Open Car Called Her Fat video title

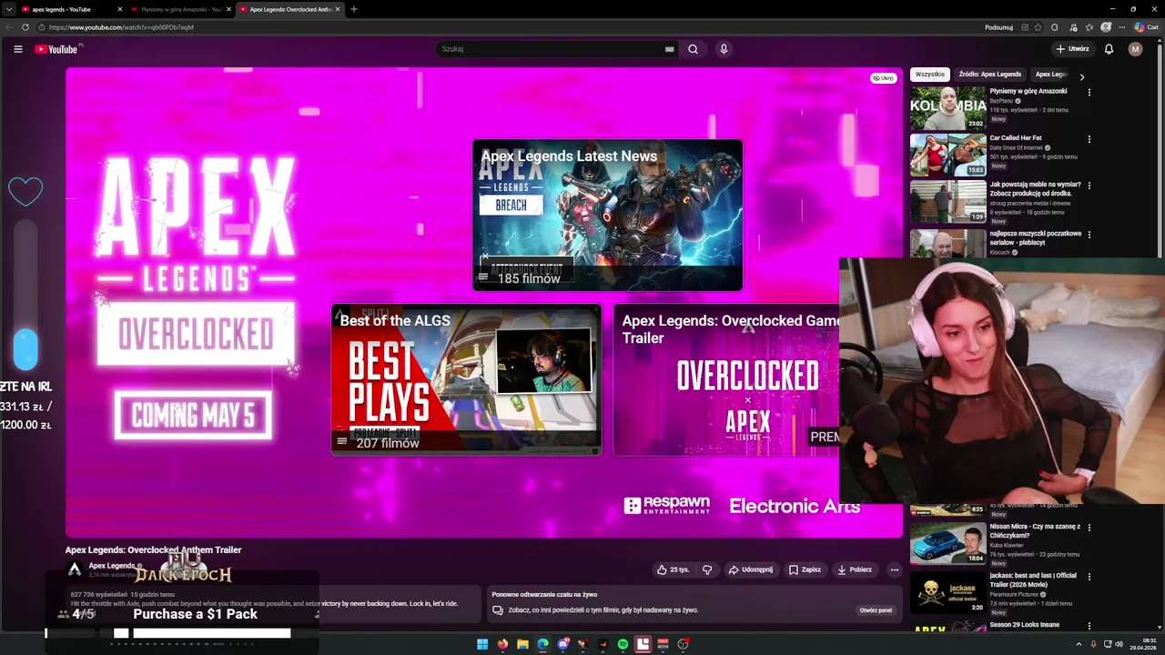pyautogui.click(x=1015, y=138)
